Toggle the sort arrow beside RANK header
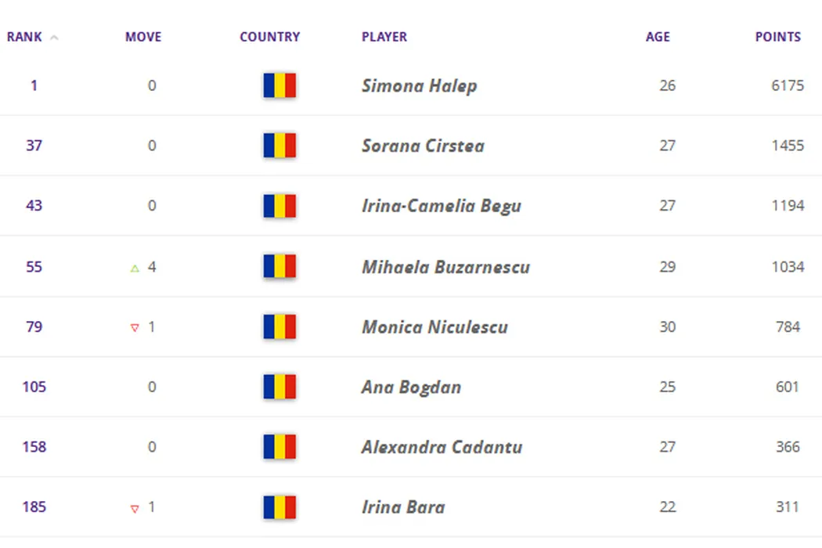Viewport: 822px width, 548px height. pyautogui.click(x=54, y=38)
